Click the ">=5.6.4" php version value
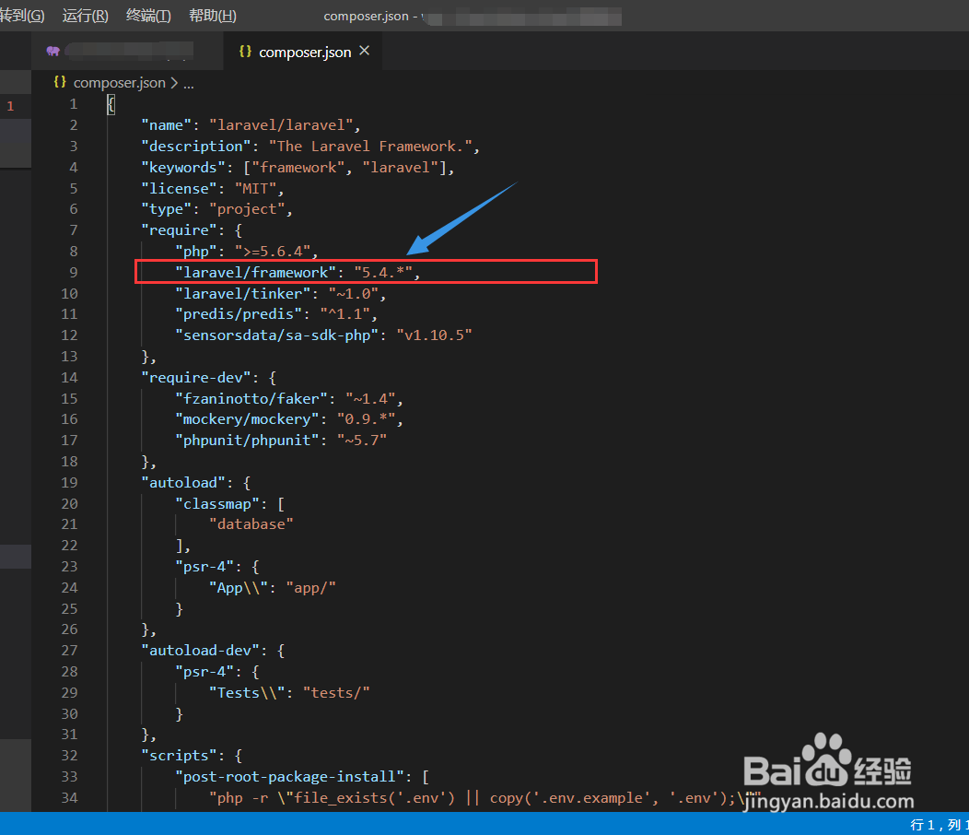 point(273,252)
